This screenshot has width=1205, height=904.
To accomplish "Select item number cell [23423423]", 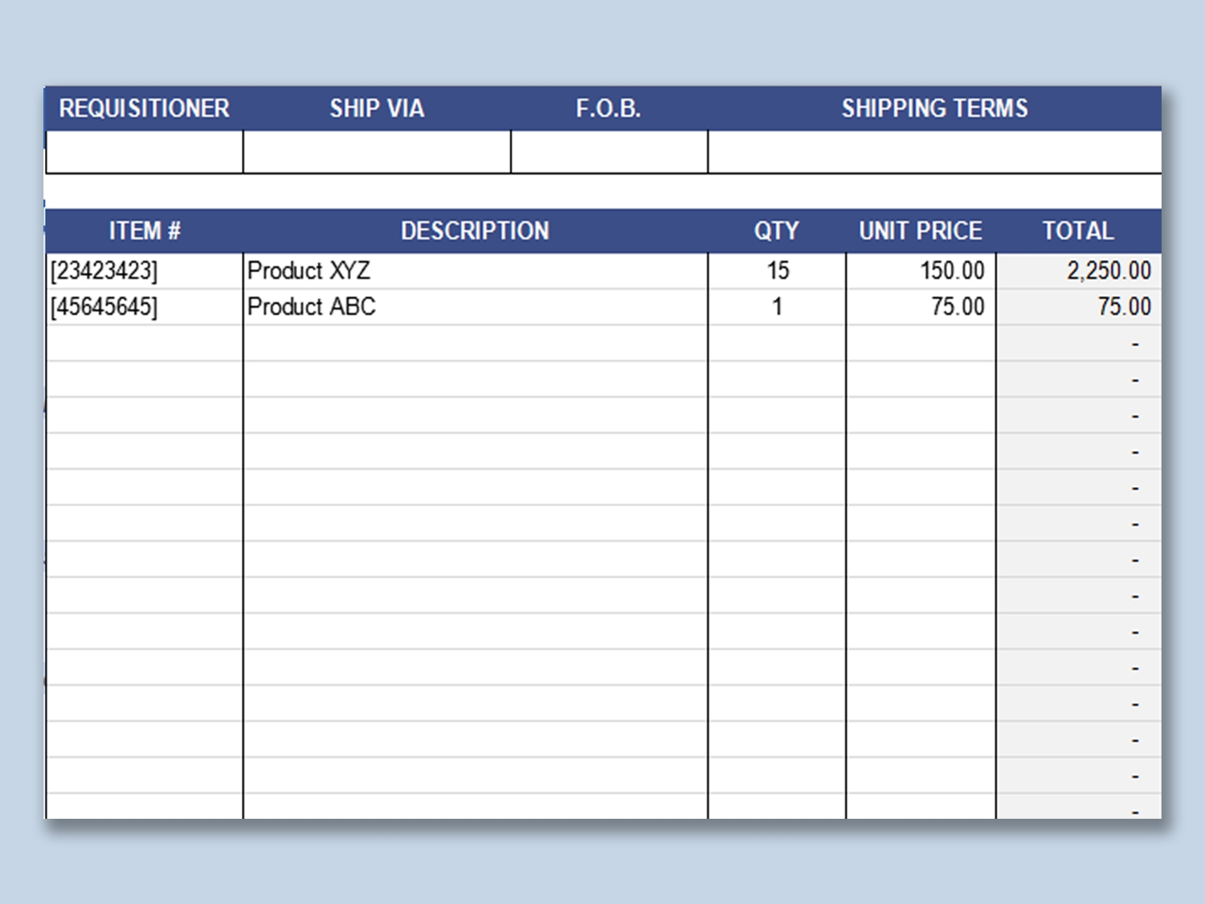I will [x=145, y=271].
